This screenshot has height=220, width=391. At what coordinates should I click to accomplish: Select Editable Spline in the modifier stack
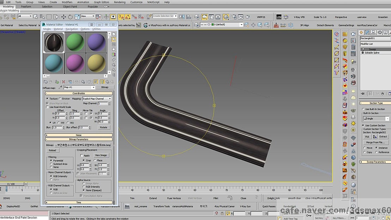tap(372, 52)
